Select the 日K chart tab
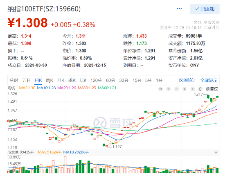This screenshot has width=225, height=174. [x=38, y=80]
